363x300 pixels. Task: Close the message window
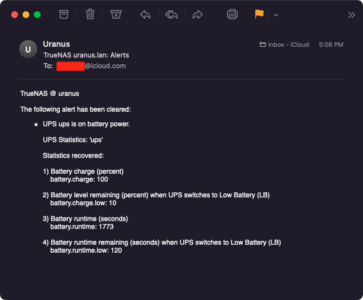(x=15, y=15)
